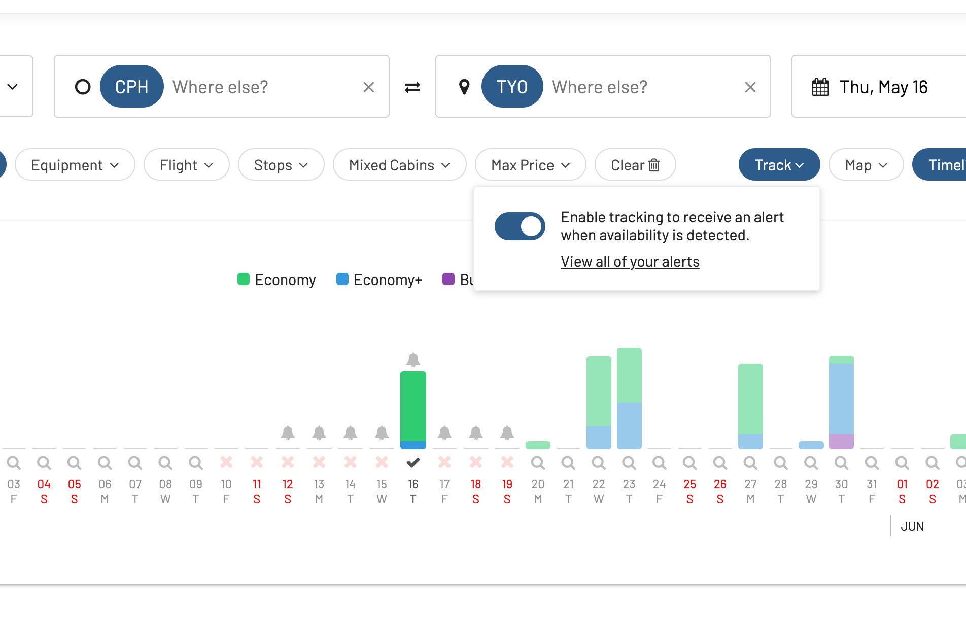Disable the availability tracking toggle switch
Screen dimensions: 966x630
click(x=520, y=226)
